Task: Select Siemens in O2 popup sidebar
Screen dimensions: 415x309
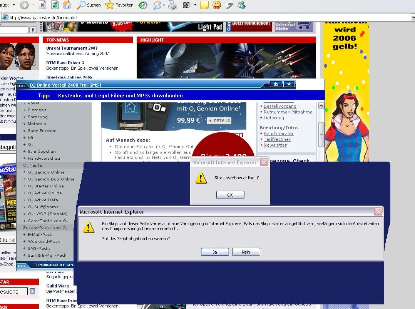Action: 37,110
